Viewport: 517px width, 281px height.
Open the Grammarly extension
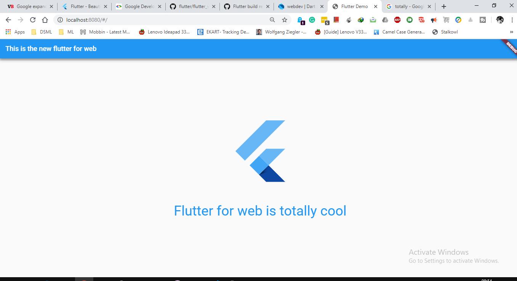pyautogui.click(x=312, y=20)
